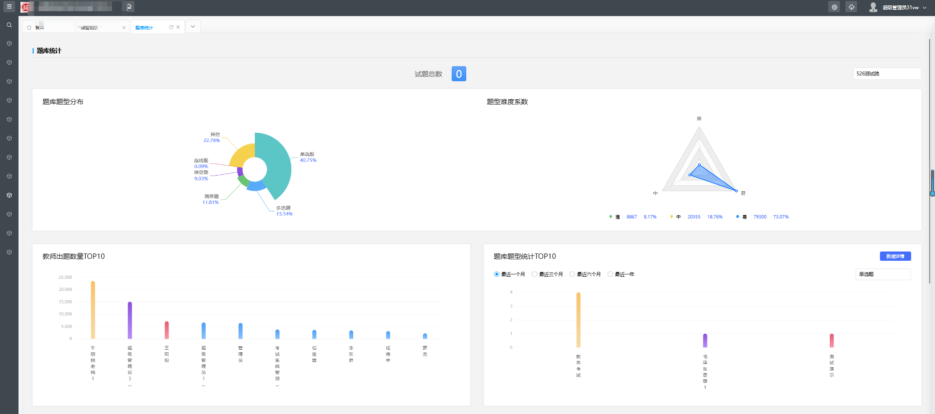Pick the 最近一年 radio option
The image size is (935, 414).
pos(610,274)
